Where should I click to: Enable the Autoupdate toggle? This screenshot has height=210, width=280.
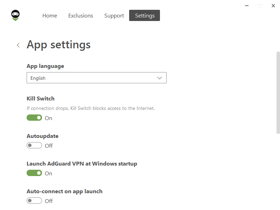tap(34, 145)
